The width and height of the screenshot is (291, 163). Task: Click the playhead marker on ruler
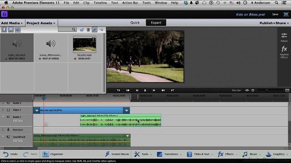pos(44,98)
